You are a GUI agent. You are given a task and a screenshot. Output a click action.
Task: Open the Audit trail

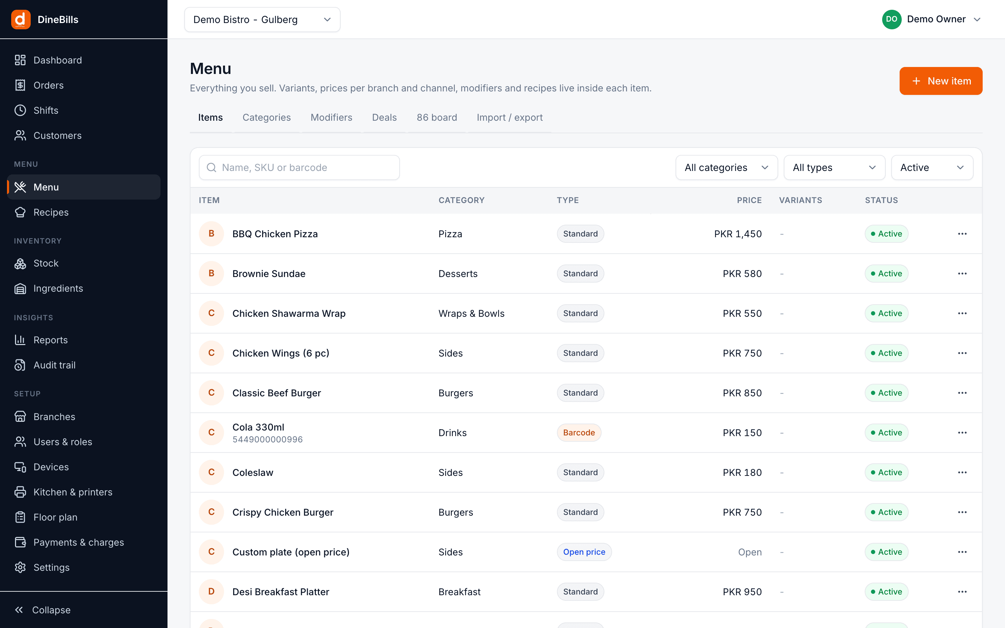pos(83,365)
